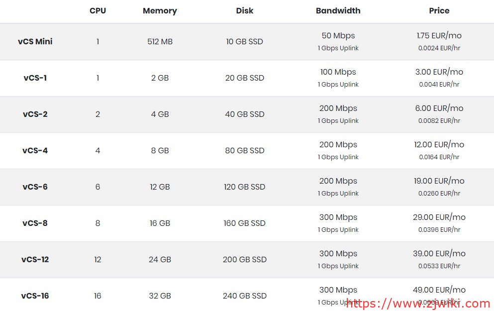The image size is (494, 312).
Task: Select the 80 GB SSD disk cell
Action: [x=244, y=151]
